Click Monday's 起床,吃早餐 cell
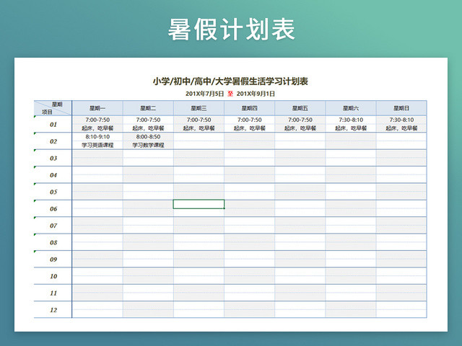The image size is (462, 346). (97, 128)
